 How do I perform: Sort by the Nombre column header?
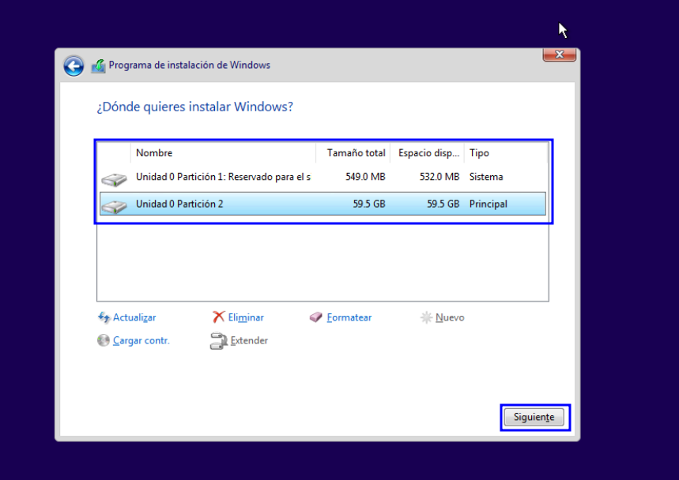coord(223,153)
